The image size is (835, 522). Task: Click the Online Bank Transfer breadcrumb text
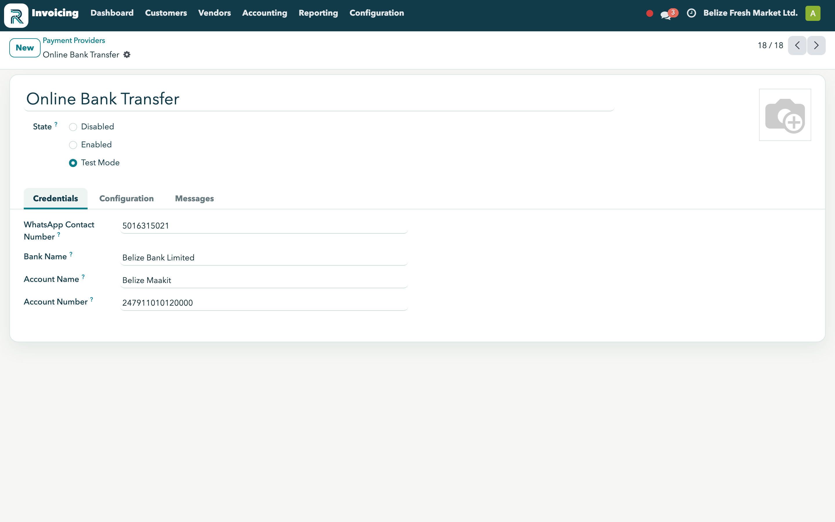(x=81, y=55)
